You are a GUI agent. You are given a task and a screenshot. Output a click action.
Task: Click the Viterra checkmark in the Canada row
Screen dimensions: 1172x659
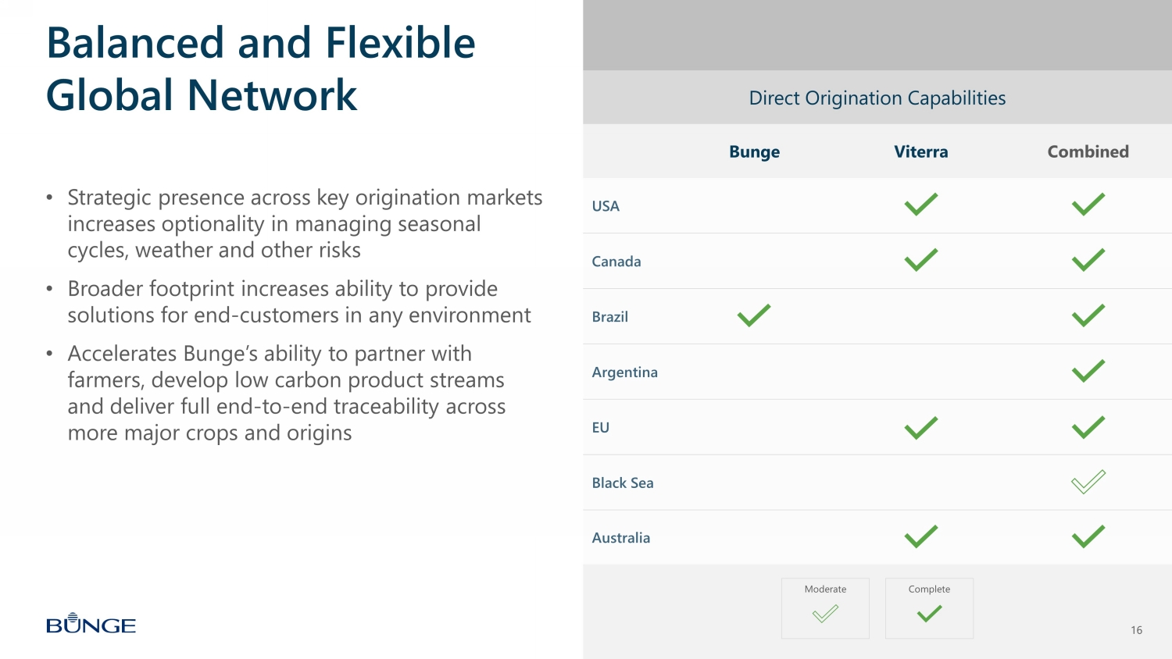point(920,260)
